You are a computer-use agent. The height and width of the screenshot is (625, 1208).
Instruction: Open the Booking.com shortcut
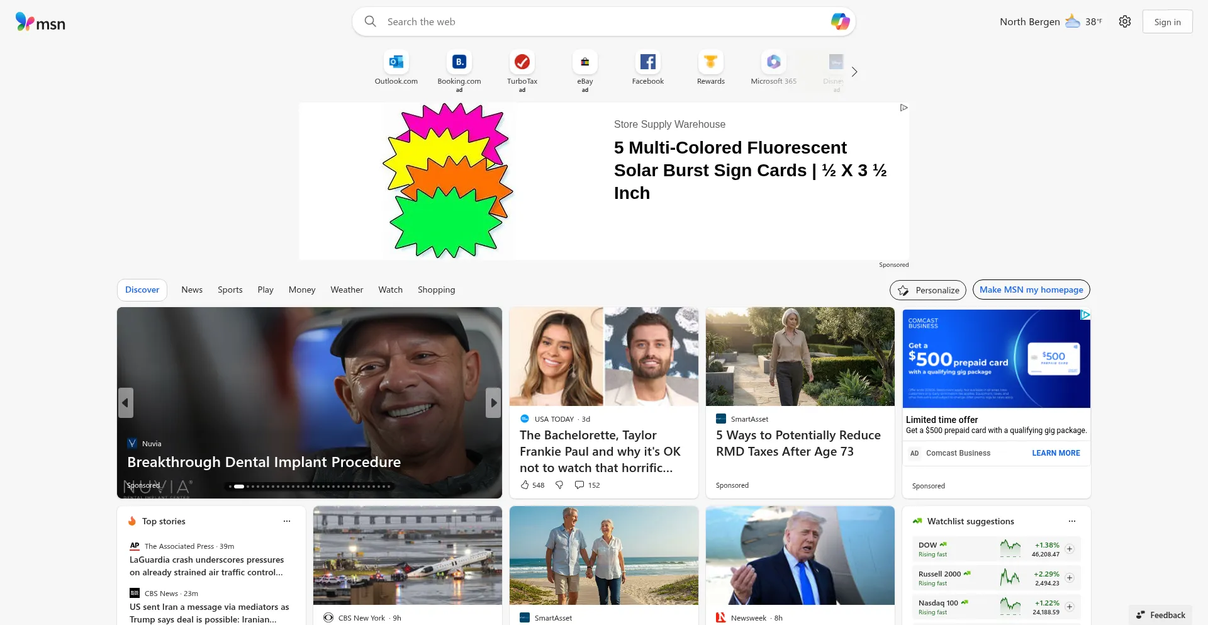459,71
